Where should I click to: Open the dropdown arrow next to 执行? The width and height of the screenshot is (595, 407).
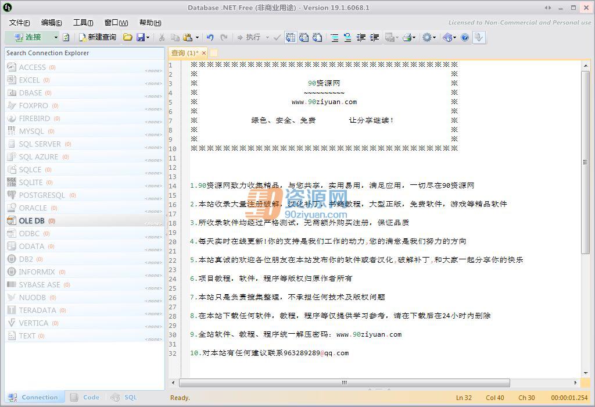(x=267, y=37)
